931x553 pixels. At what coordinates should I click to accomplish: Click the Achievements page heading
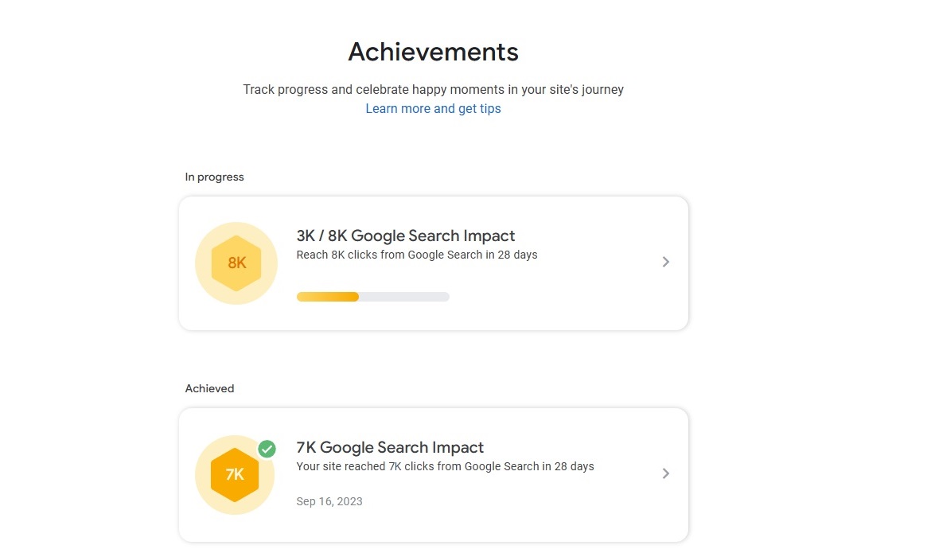pyautogui.click(x=433, y=52)
